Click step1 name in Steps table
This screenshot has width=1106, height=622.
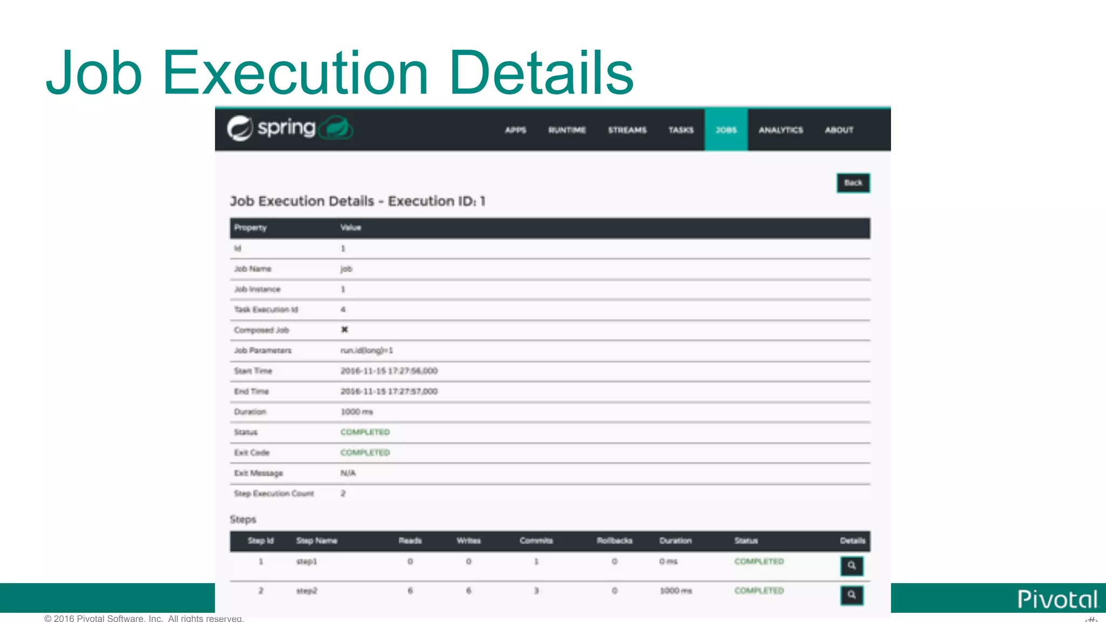pyautogui.click(x=306, y=562)
